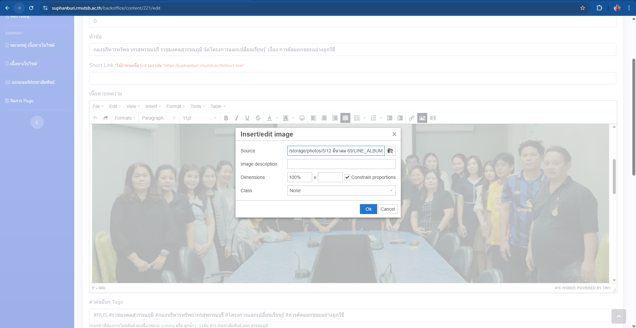Open the Table menu
The width and height of the screenshot is (636, 328).
[217, 106]
